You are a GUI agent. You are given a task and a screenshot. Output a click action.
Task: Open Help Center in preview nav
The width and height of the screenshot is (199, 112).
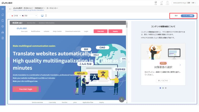tap(57, 31)
